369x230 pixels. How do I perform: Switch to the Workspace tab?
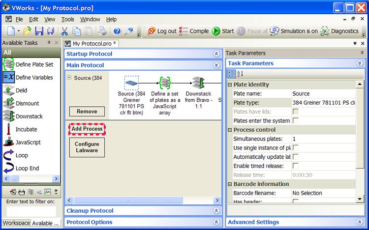16,223
